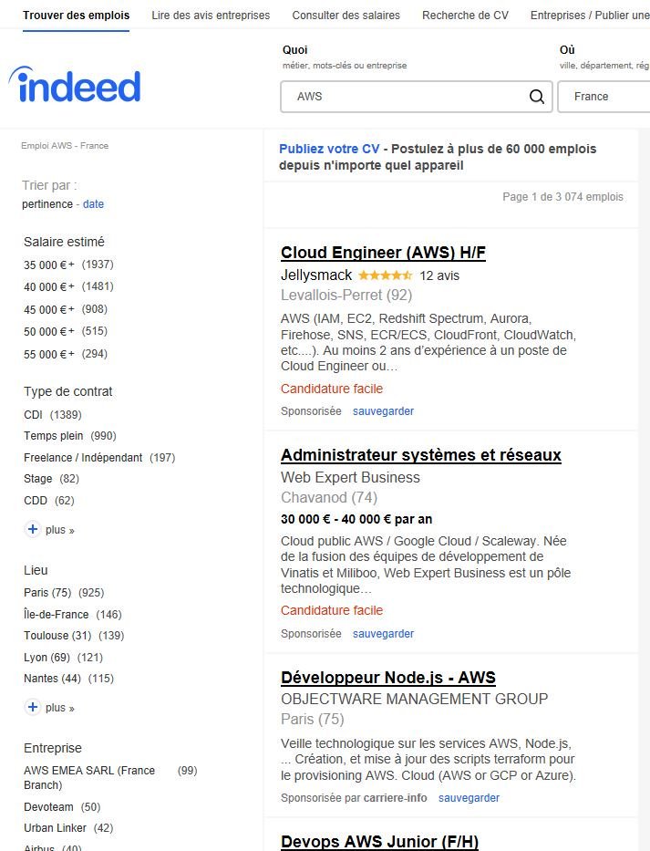Open Développeur Node.js - AWS job
This screenshot has width=650, height=851.
(388, 678)
